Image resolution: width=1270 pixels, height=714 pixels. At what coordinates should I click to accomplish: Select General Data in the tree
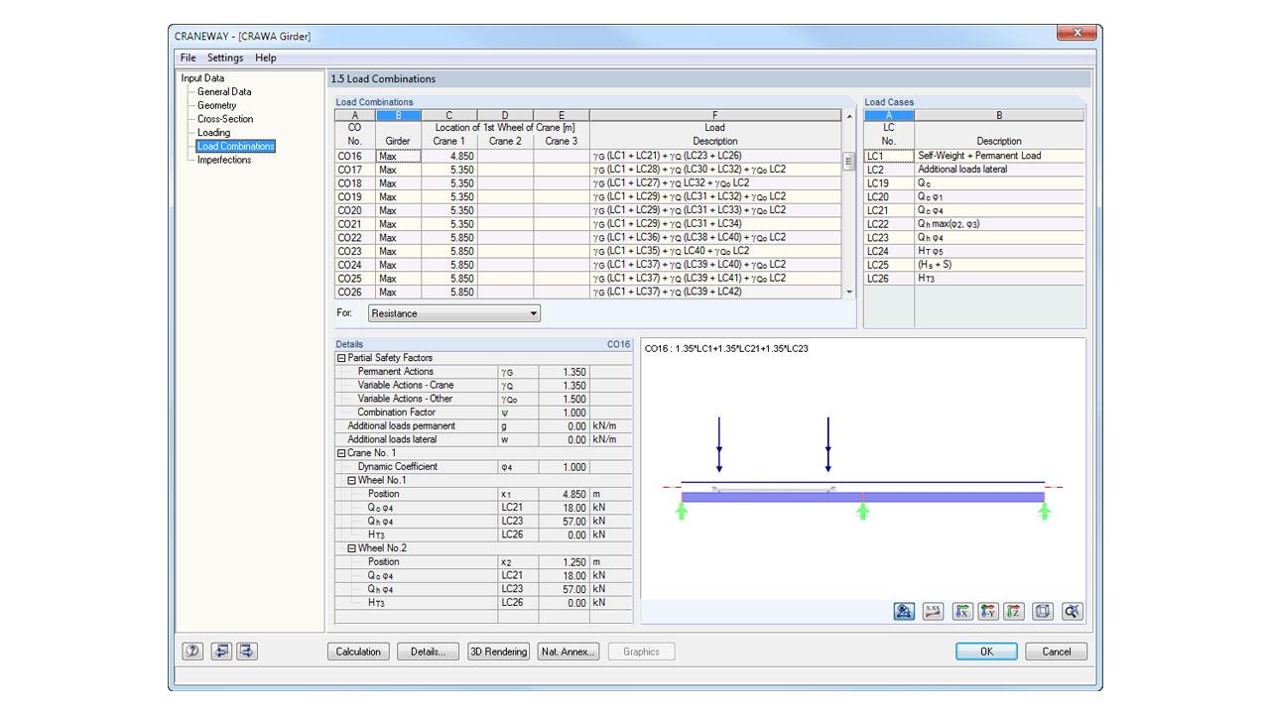(x=224, y=91)
